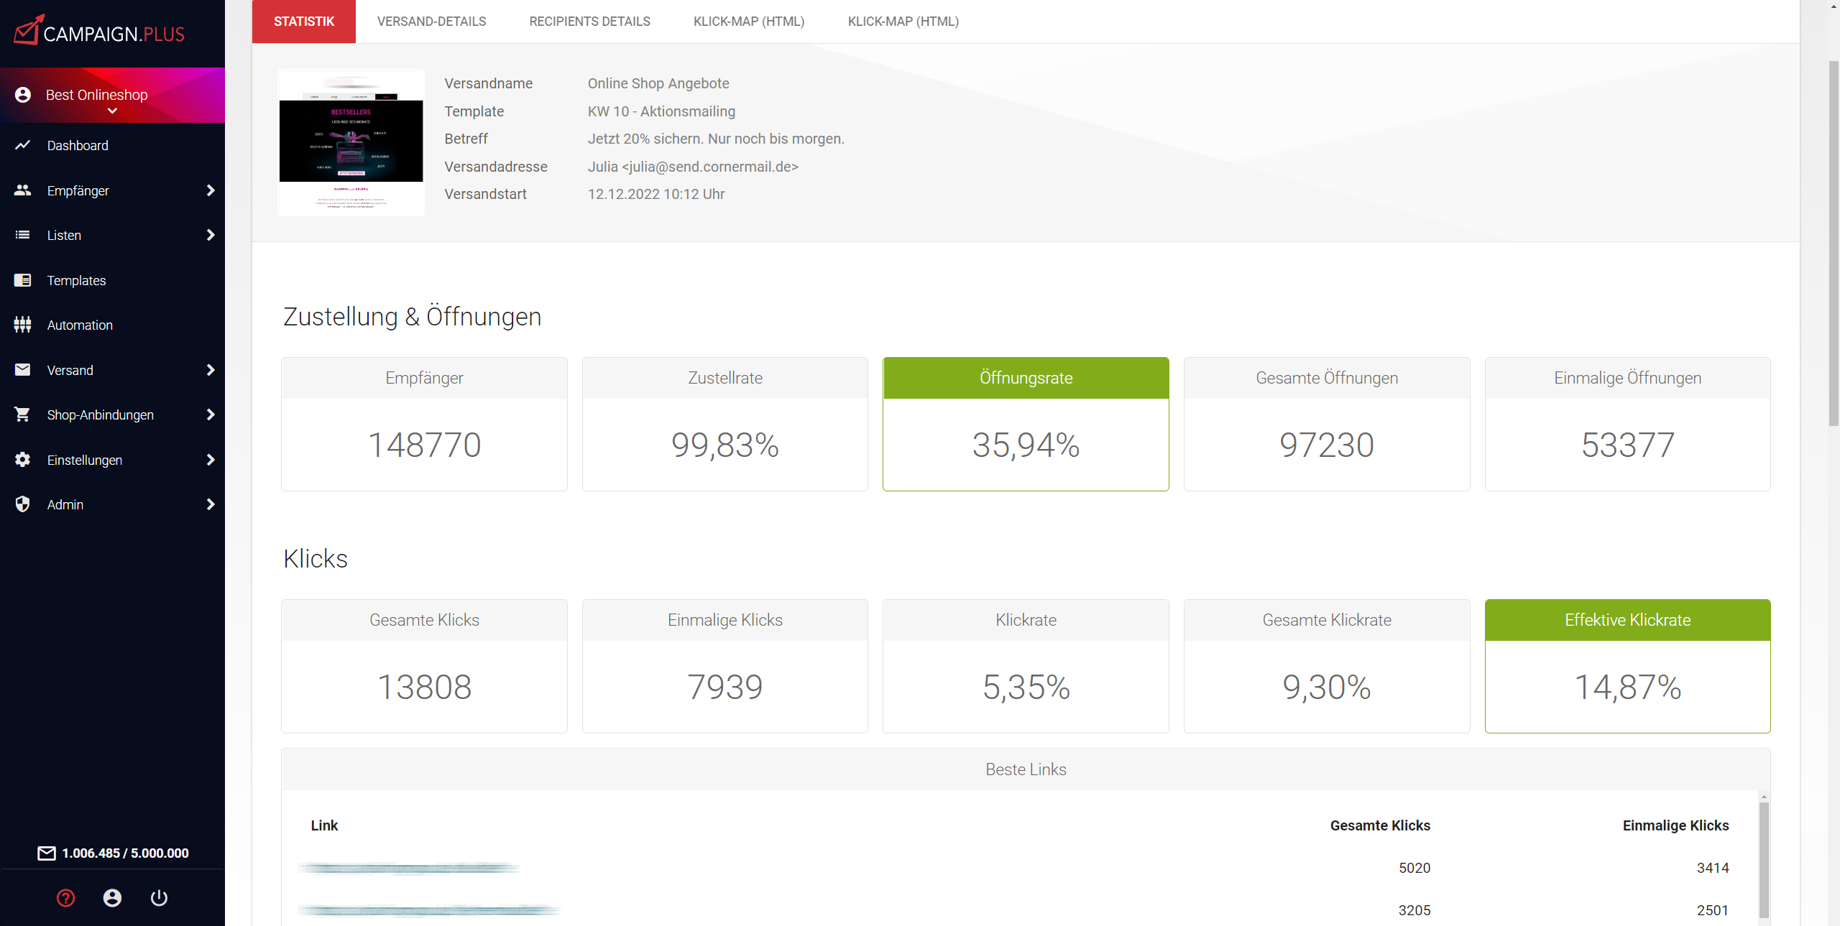Open the user profile icon in sidebar footer
Screen dimensions: 1840x926
coord(112,898)
